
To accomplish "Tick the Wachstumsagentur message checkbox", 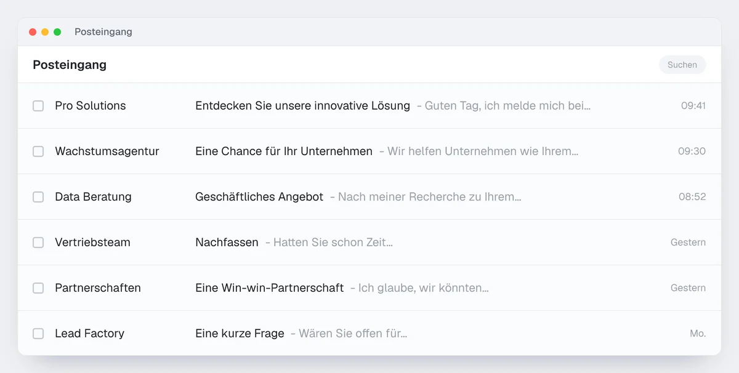I will [38, 151].
